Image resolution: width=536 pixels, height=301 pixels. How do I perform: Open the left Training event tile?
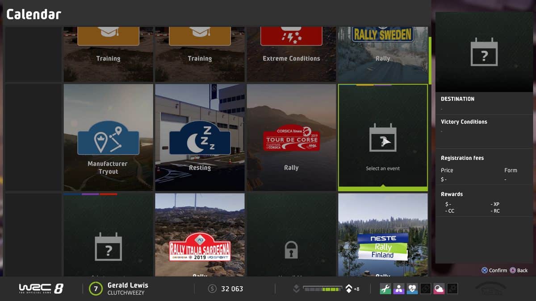pos(108,54)
